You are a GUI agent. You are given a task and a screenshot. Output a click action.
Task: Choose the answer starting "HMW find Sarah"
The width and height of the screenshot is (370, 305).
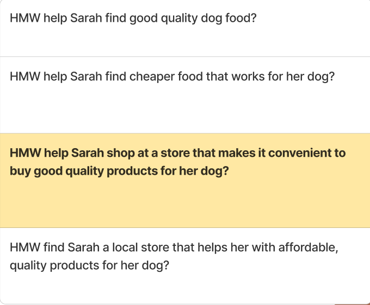185,266
